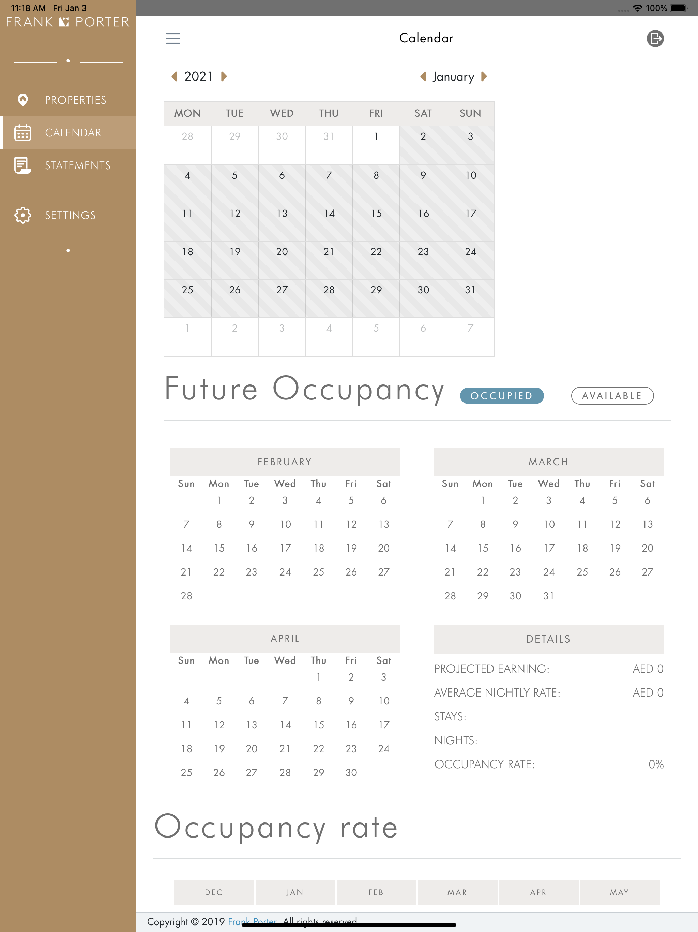Select April 15 in mini calendar

[318, 725]
